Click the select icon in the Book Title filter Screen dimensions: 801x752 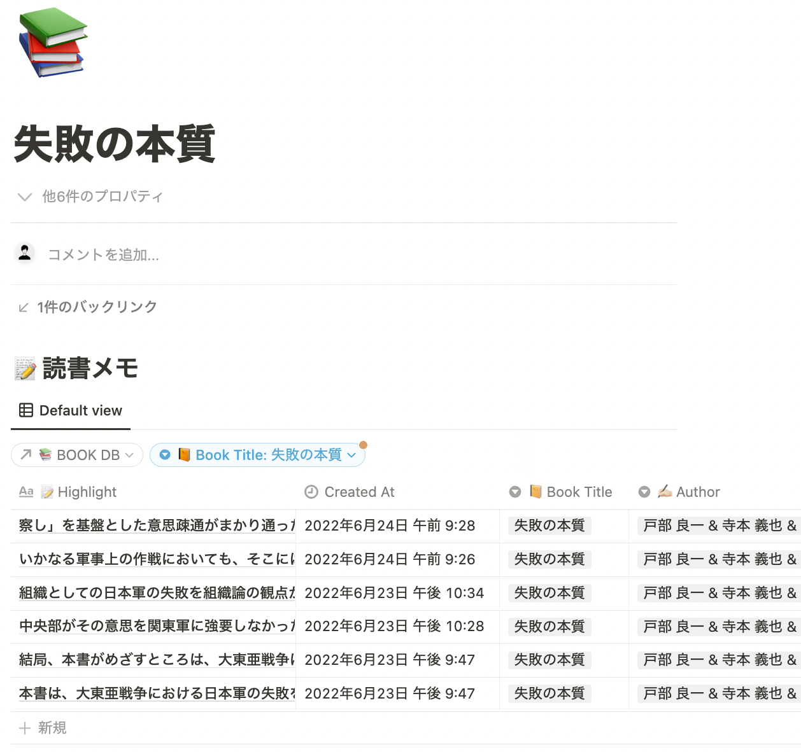tap(165, 454)
